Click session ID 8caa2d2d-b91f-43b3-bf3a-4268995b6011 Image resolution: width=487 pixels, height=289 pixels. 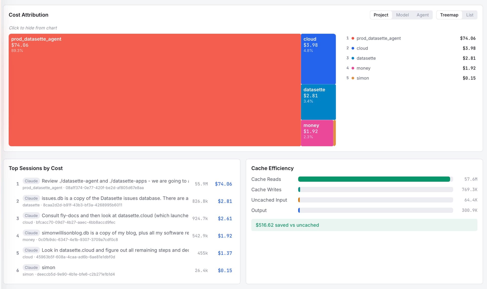(x=83, y=205)
